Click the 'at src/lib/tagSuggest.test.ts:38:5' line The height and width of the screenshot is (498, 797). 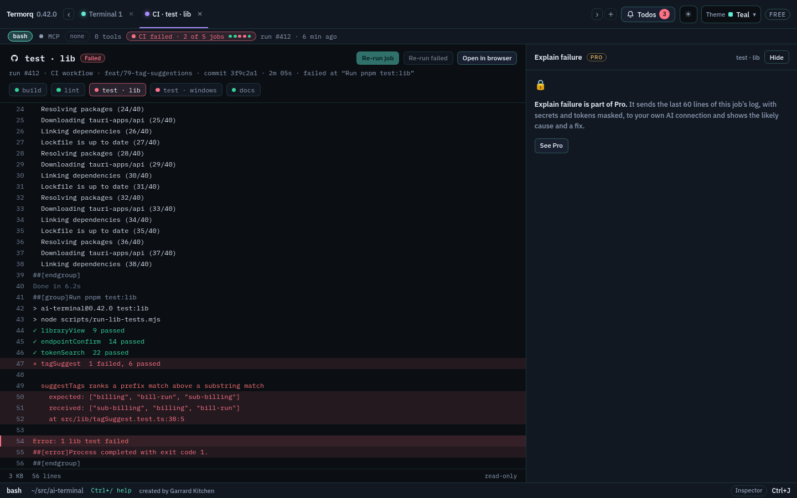[x=263, y=419]
